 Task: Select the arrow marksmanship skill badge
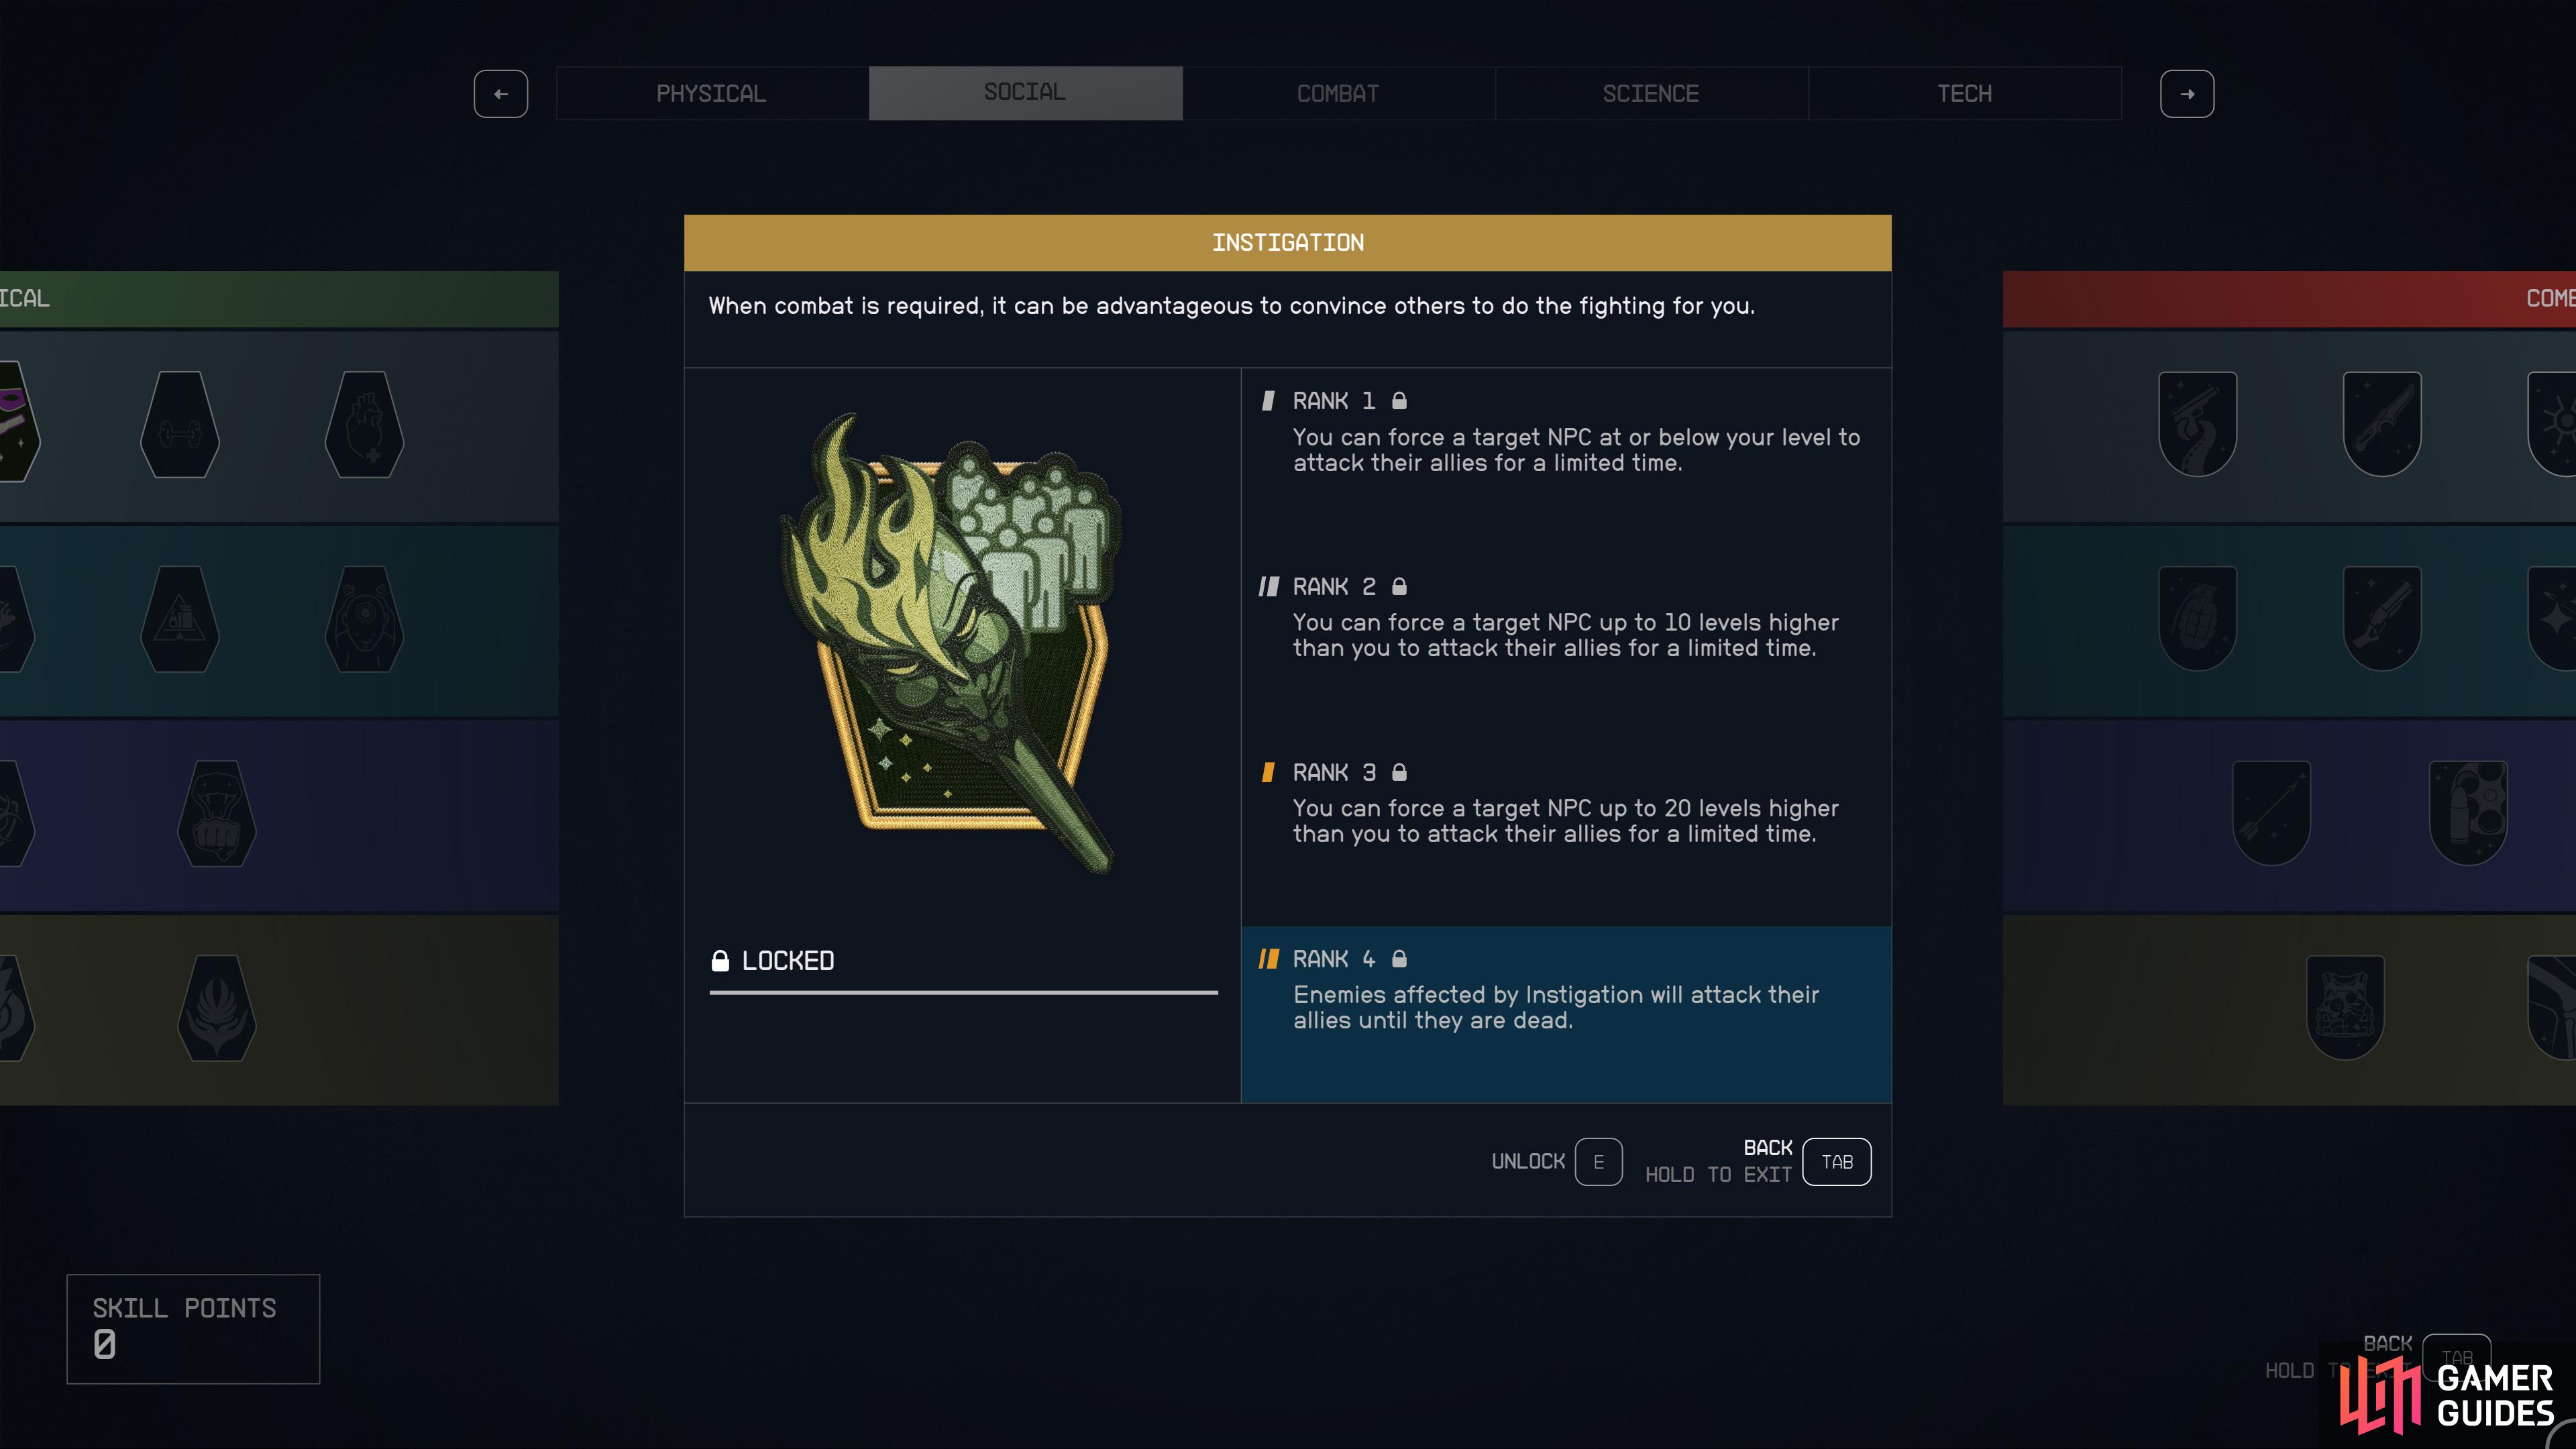pyautogui.click(x=2271, y=813)
